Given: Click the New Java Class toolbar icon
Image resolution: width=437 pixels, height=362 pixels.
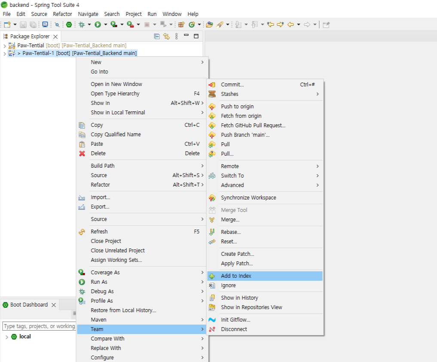Looking at the screenshot, I should coord(192,25).
